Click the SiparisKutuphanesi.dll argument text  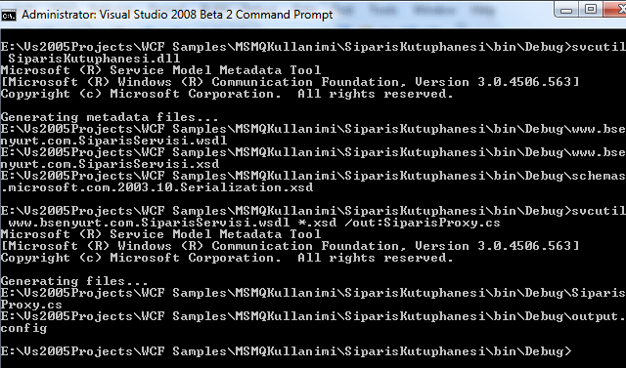[94, 59]
